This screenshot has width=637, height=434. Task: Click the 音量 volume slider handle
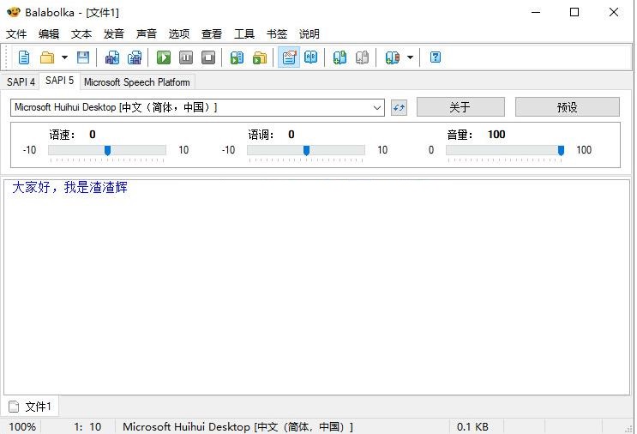pyautogui.click(x=561, y=151)
